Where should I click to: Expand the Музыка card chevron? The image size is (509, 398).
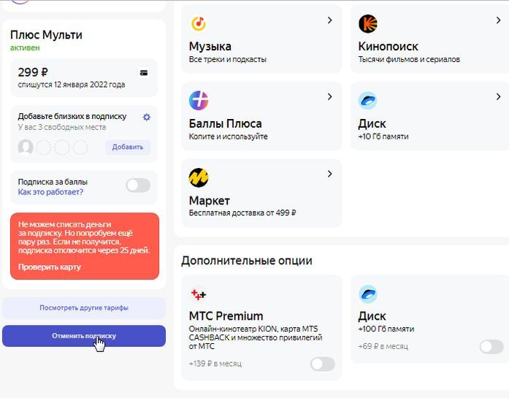pos(329,20)
